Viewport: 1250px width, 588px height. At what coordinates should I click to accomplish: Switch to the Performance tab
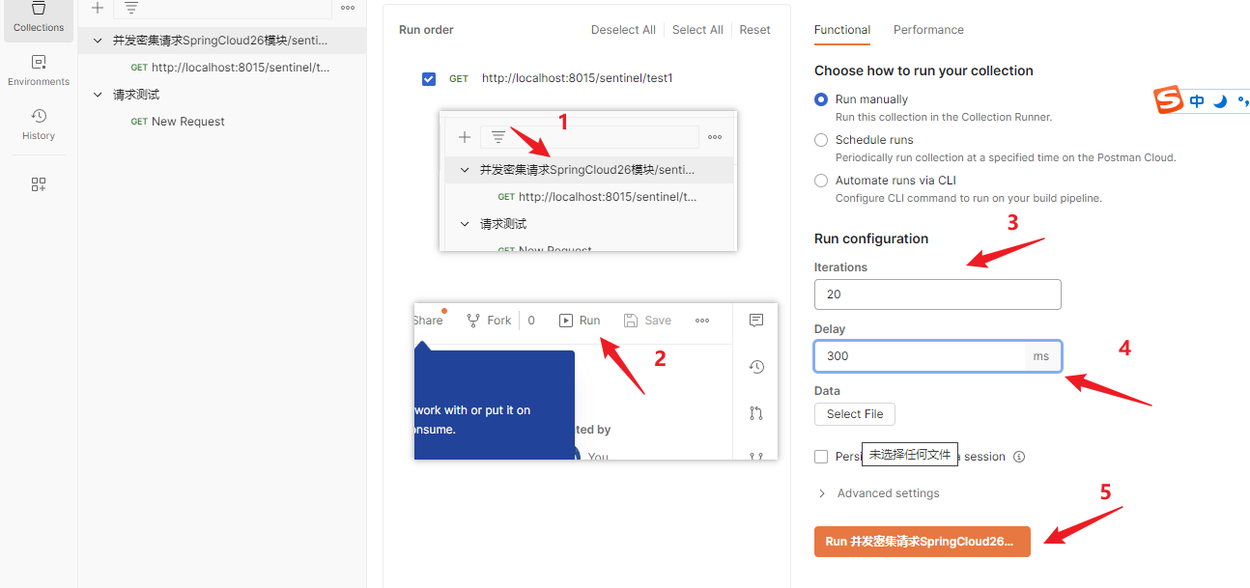point(928,30)
